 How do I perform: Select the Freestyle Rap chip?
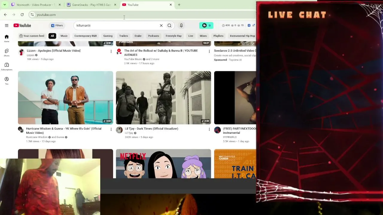pyautogui.click(x=174, y=36)
